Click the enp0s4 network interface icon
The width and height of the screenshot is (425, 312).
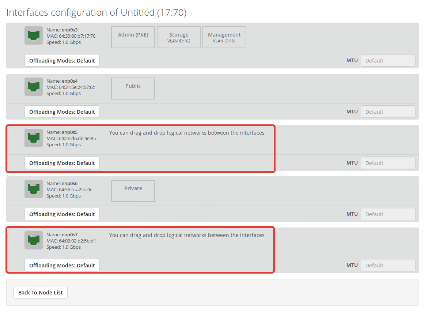pyautogui.click(x=34, y=87)
